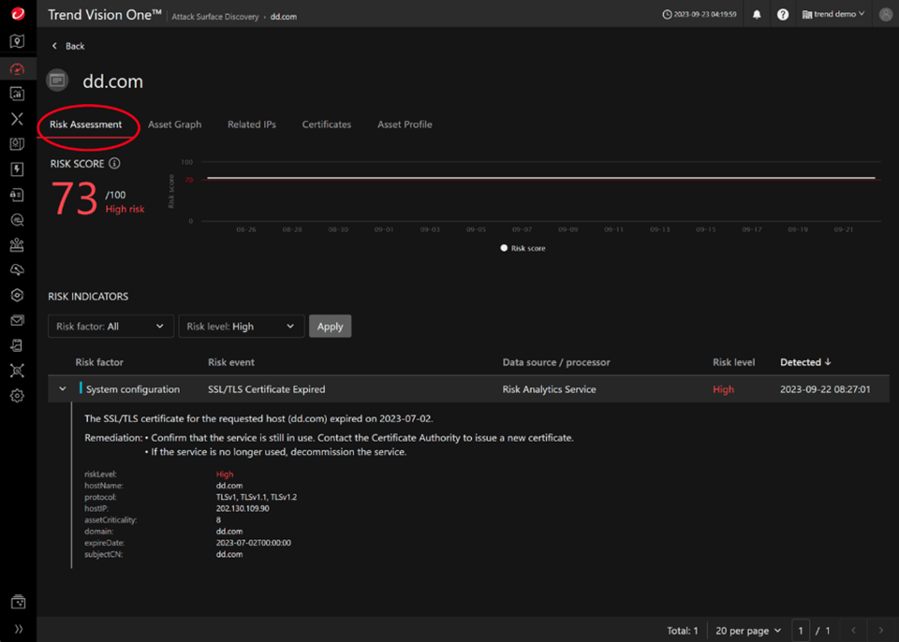Switch to the Certificates tab
This screenshot has height=642, width=899.
click(327, 124)
